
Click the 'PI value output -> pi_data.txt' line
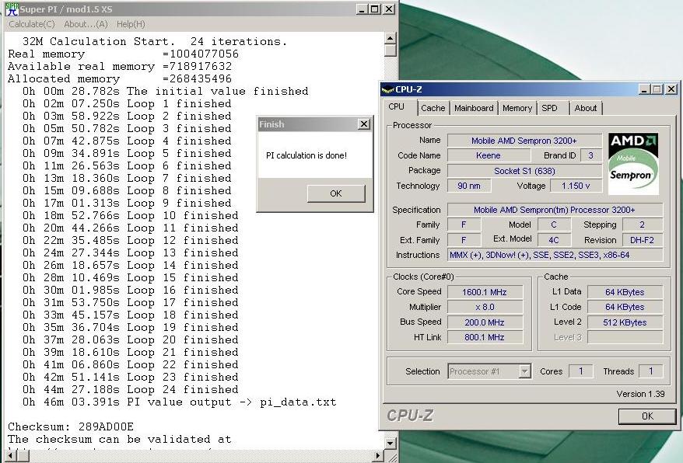click(x=180, y=402)
